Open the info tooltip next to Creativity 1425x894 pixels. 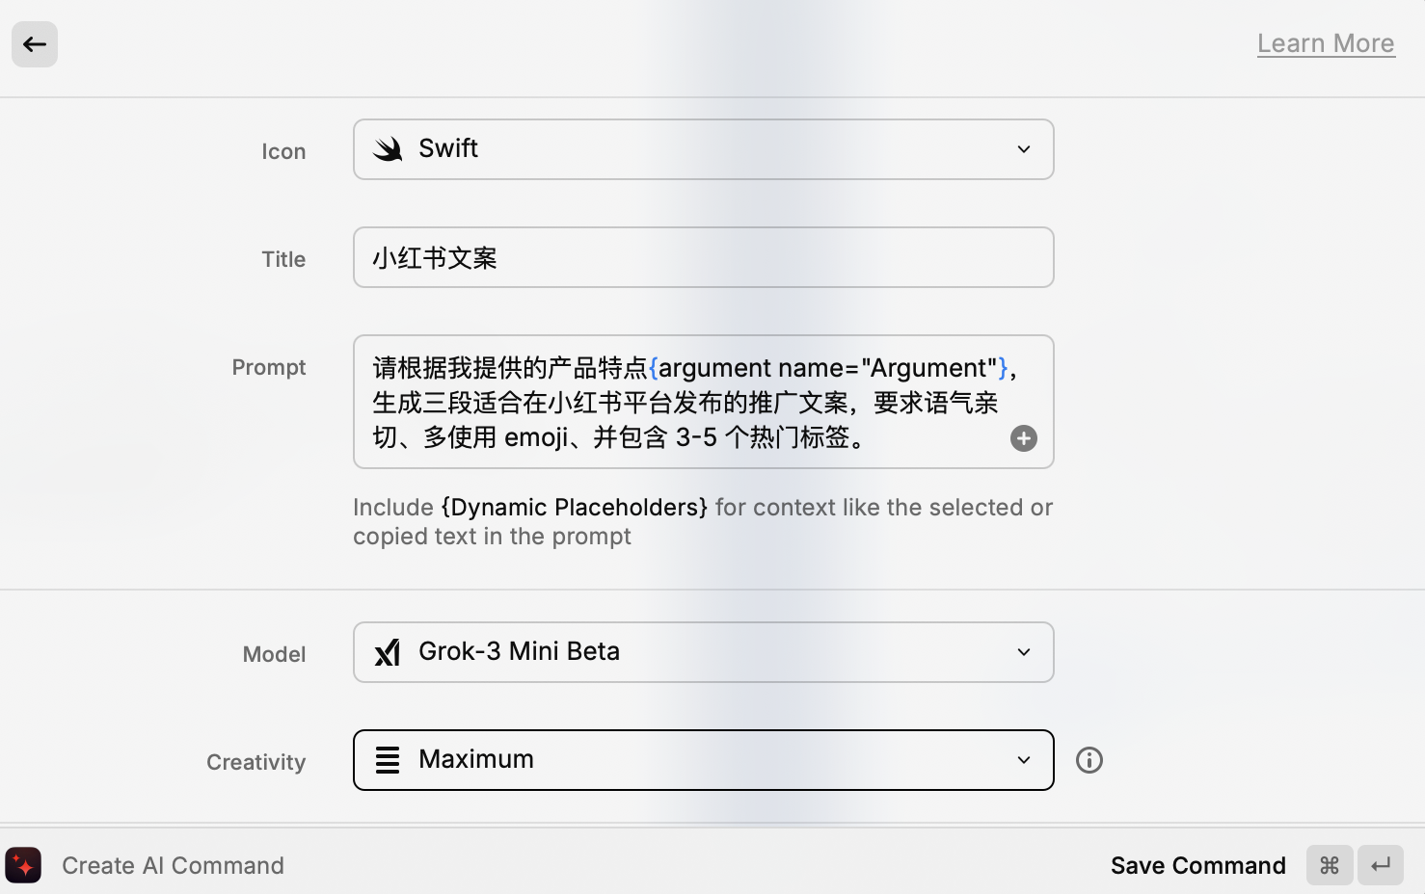[1089, 760]
